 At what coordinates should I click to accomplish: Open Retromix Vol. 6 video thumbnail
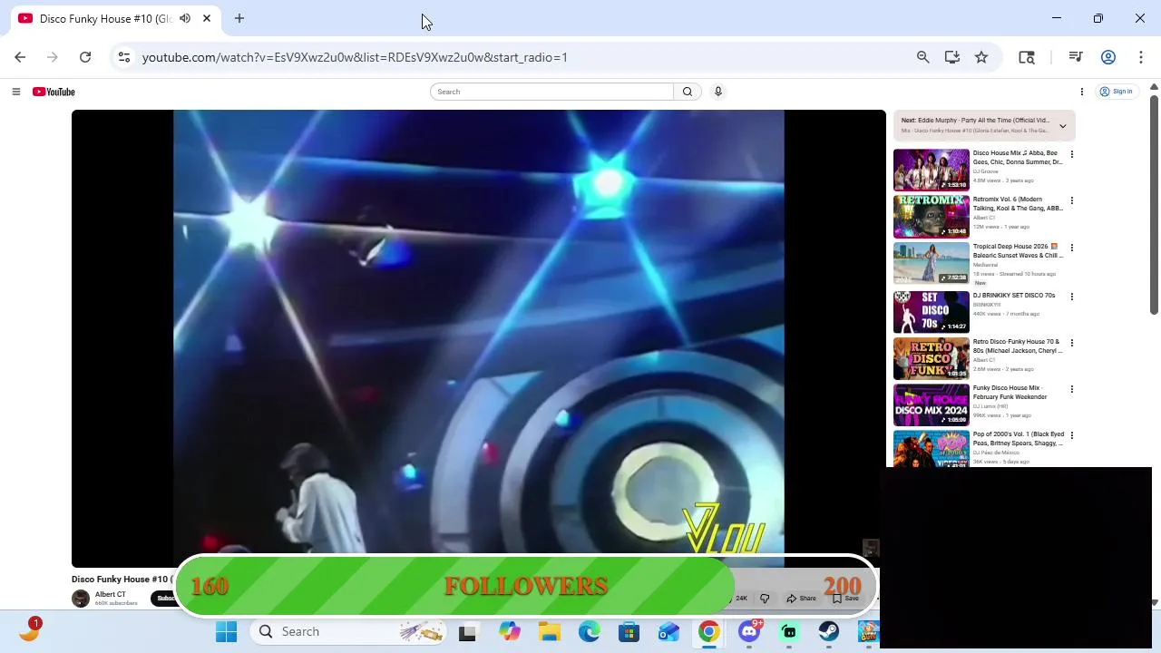(932, 216)
